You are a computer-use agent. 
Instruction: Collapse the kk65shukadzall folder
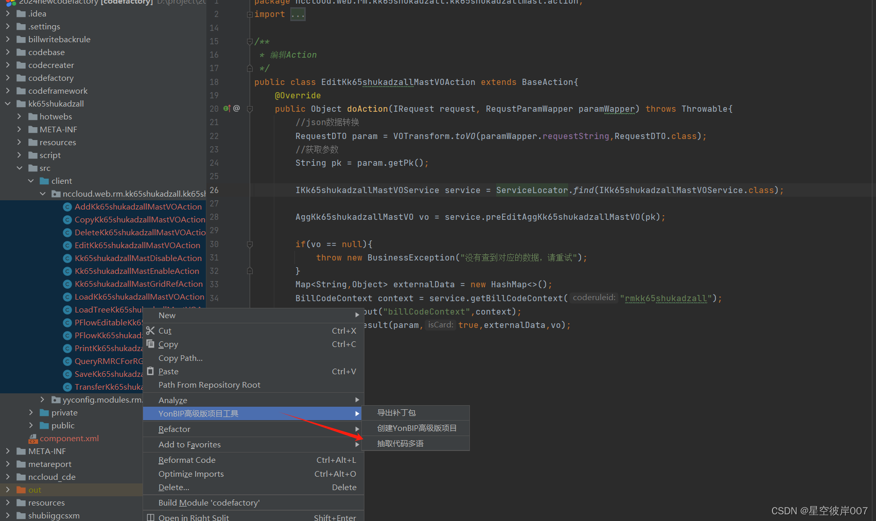8,103
